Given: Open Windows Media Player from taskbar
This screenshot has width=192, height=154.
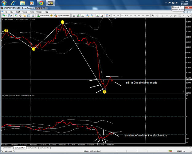Looking at the screenshot, I should point(32,3).
